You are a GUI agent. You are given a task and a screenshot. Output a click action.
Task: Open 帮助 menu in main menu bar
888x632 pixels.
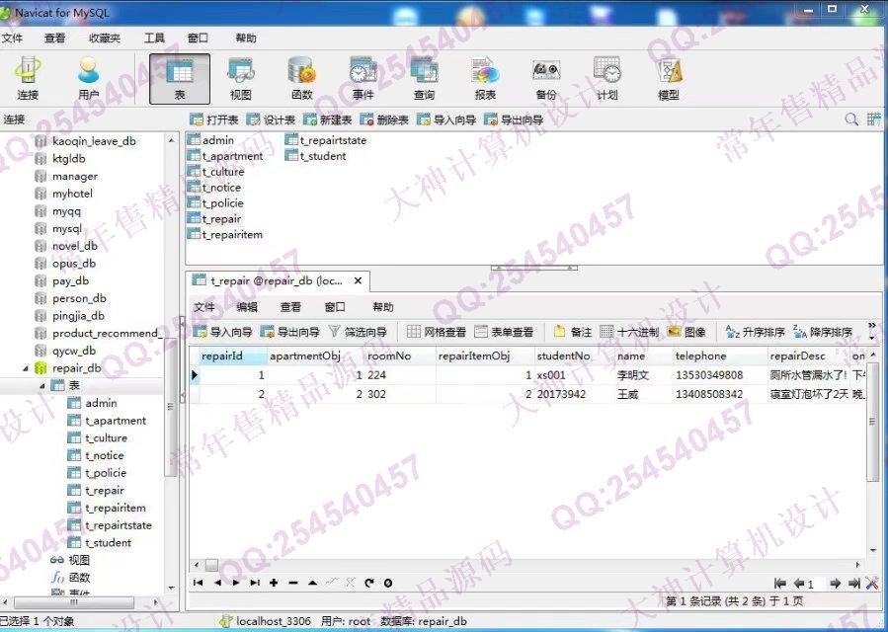[x=246, y=38]
